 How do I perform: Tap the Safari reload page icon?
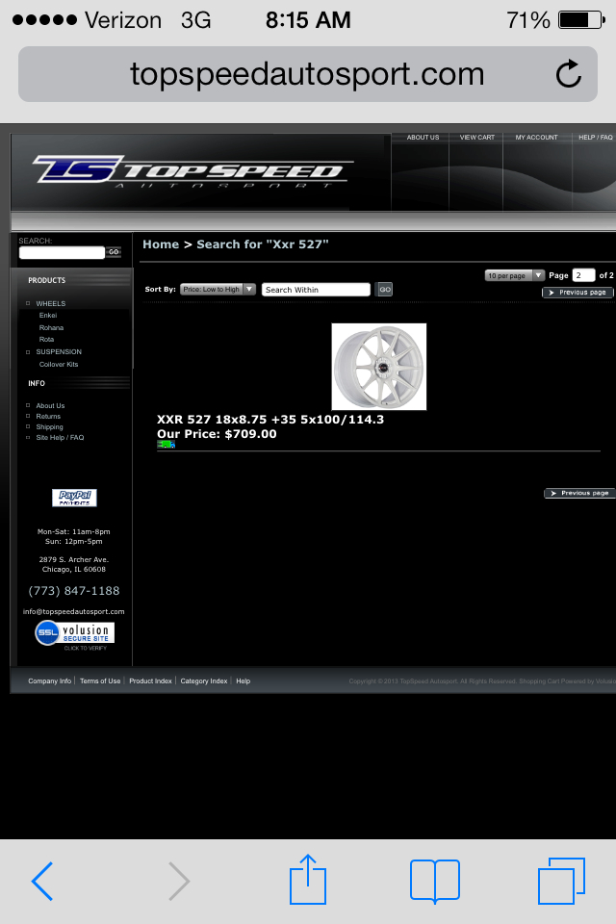[569, 74]
